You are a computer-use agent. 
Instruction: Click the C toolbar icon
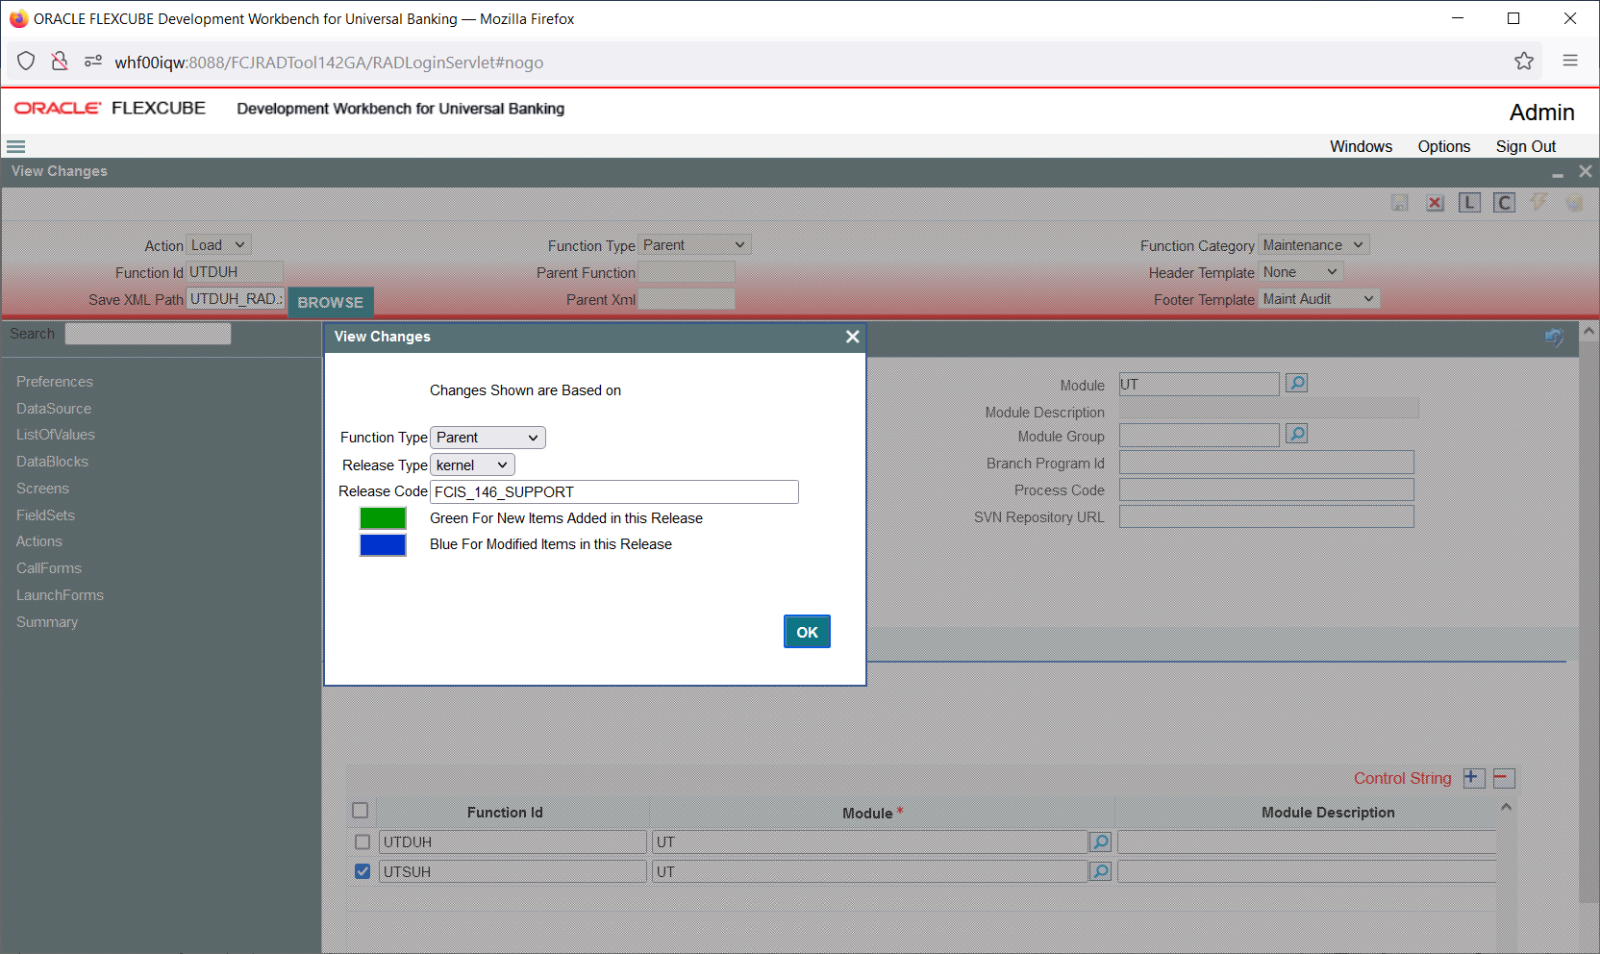coord(1505,203)
